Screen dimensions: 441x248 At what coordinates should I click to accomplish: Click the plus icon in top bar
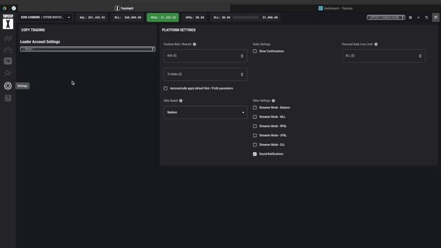pyautogui.click(x=418, y=17)
